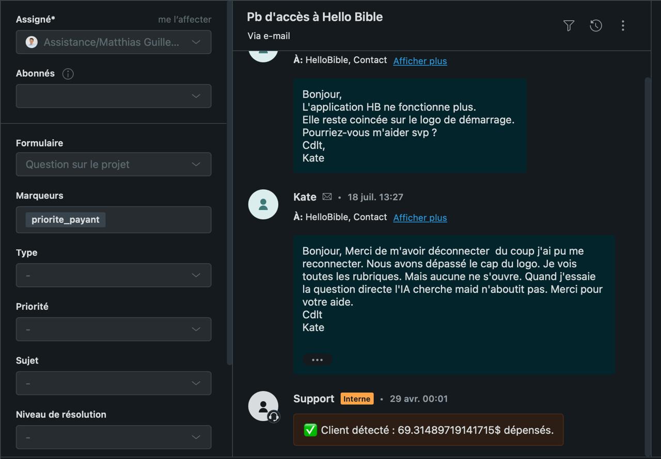Expand the Formulaire dropdown
Image resolution: width=661 pixels, height=459 pixels.
114,164
